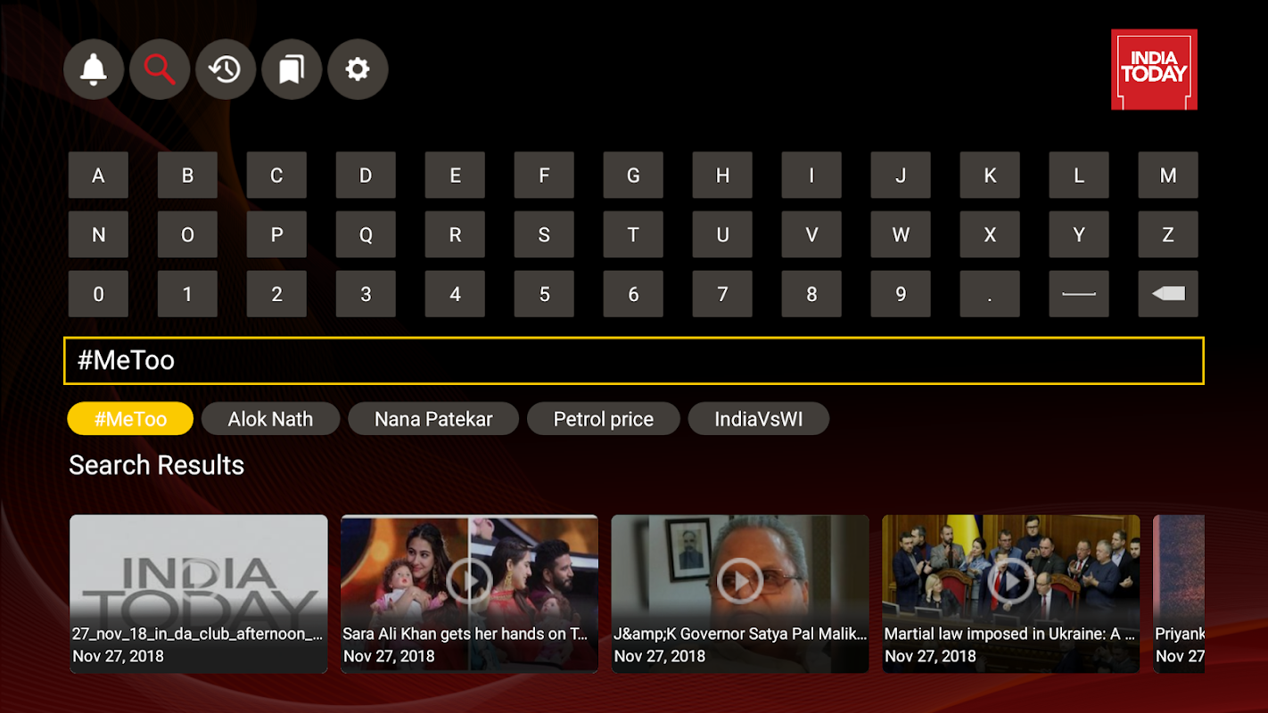Viewport: 1268px width, 713px height.
Task: Open settings gear icon
Action: [358, 70]
